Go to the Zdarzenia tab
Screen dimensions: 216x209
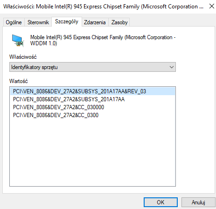pos(95,22)
